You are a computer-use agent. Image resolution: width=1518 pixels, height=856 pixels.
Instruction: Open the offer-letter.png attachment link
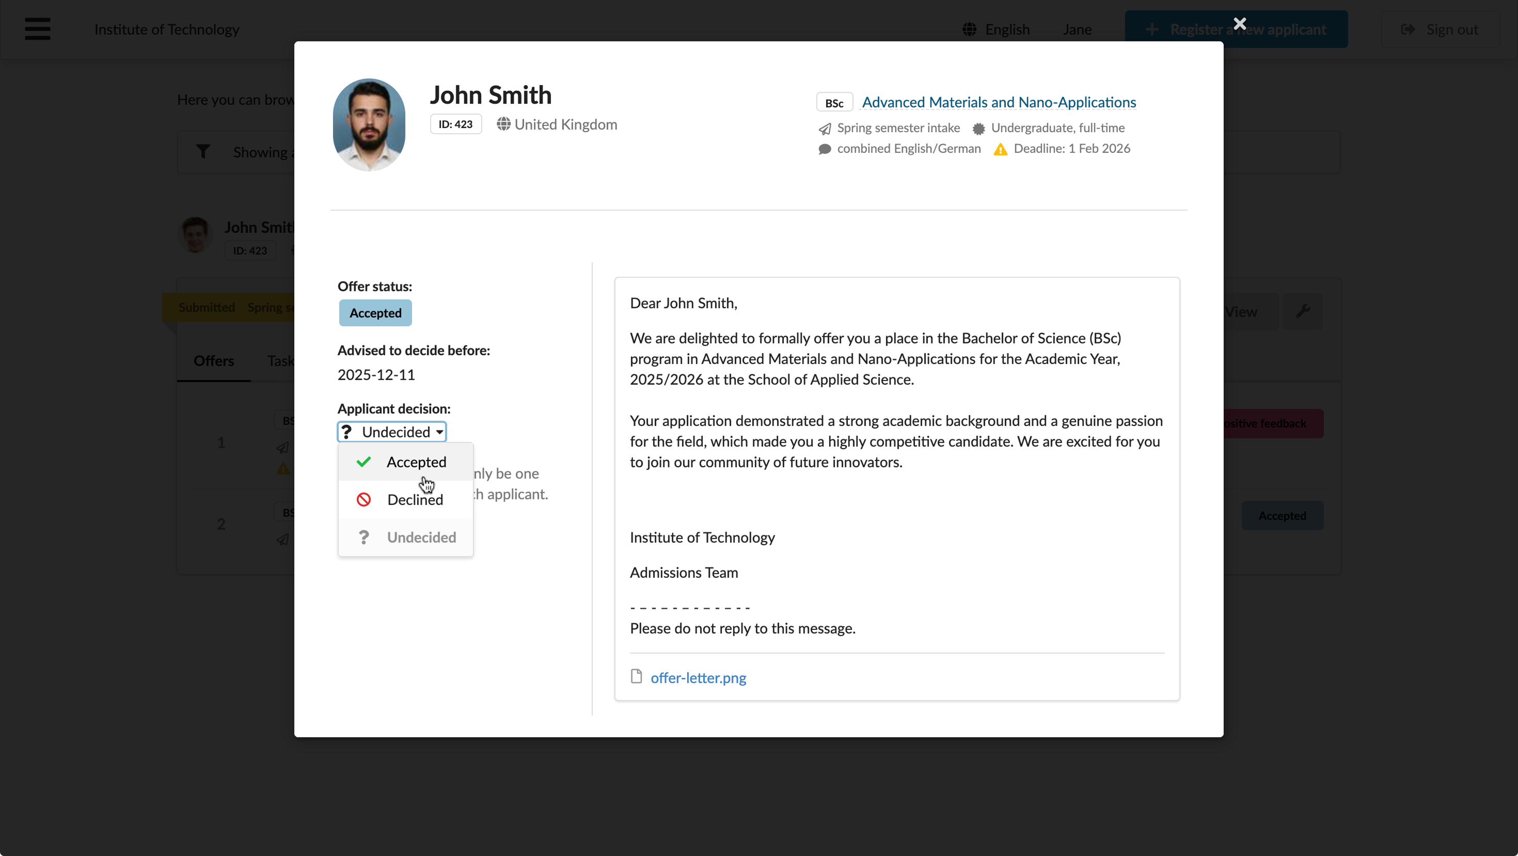click(x=698, y=677)
